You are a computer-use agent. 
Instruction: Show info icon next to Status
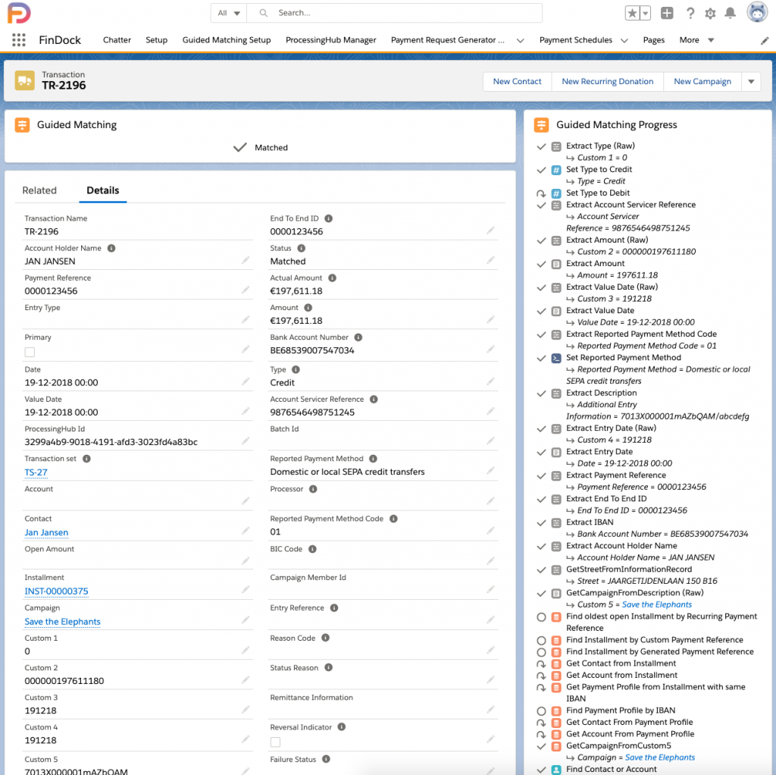tap(301, 248)
